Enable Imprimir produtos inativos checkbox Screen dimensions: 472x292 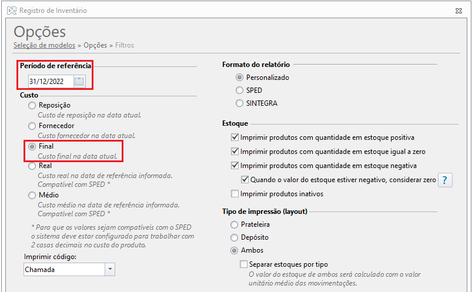[235, 193]
